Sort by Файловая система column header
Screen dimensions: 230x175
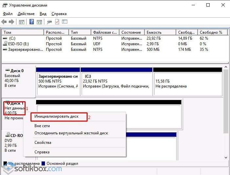(105, 32)
